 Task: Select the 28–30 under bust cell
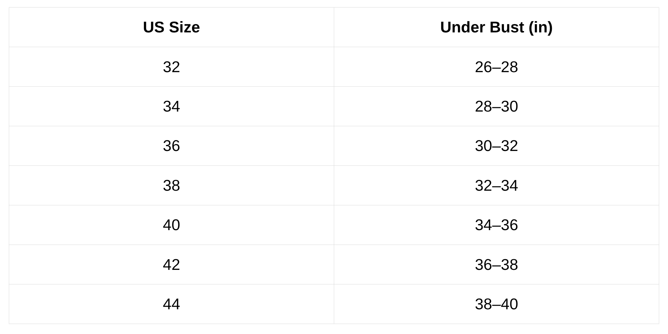click(496, 107)
